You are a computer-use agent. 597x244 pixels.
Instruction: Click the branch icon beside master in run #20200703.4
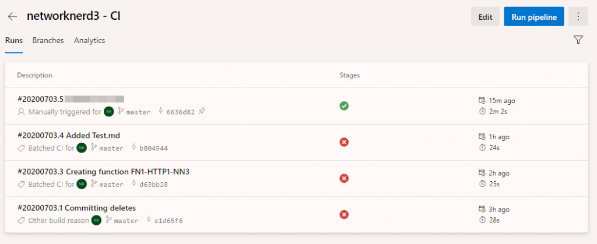coord(94,148)
